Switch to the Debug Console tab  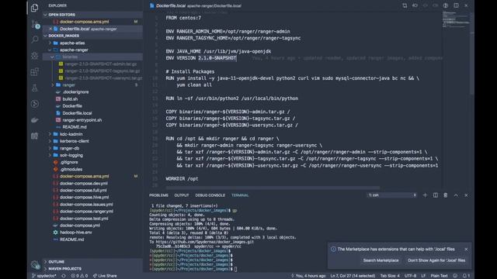[x=210, y=195]
